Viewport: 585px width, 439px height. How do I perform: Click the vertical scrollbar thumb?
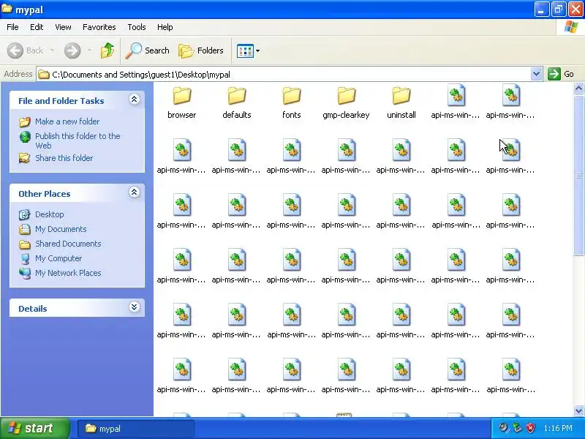pyautogui.click(x=578, y=175)
